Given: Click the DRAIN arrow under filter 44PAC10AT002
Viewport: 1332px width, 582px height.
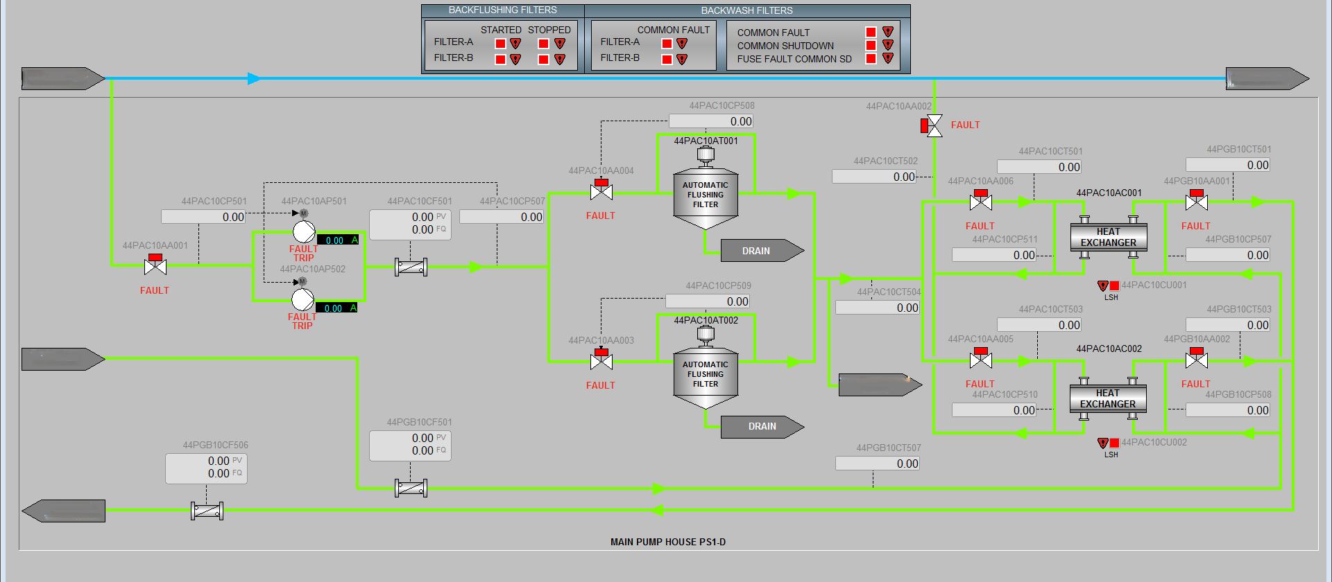Looking at the screenshot, I should click(x=762, y=427).
